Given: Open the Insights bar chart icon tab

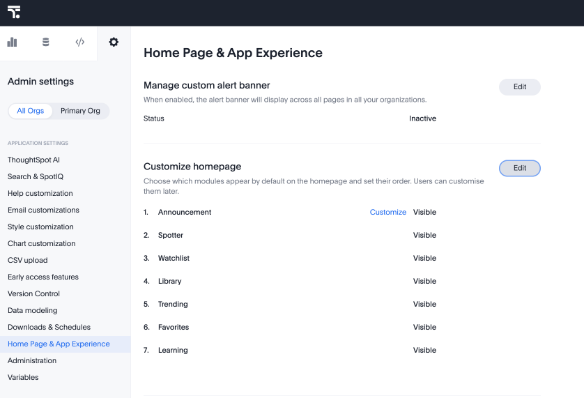Looking at the screenshot, I should coord(13,42).
